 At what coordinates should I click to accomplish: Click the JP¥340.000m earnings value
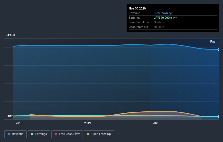tap(163, 18)
